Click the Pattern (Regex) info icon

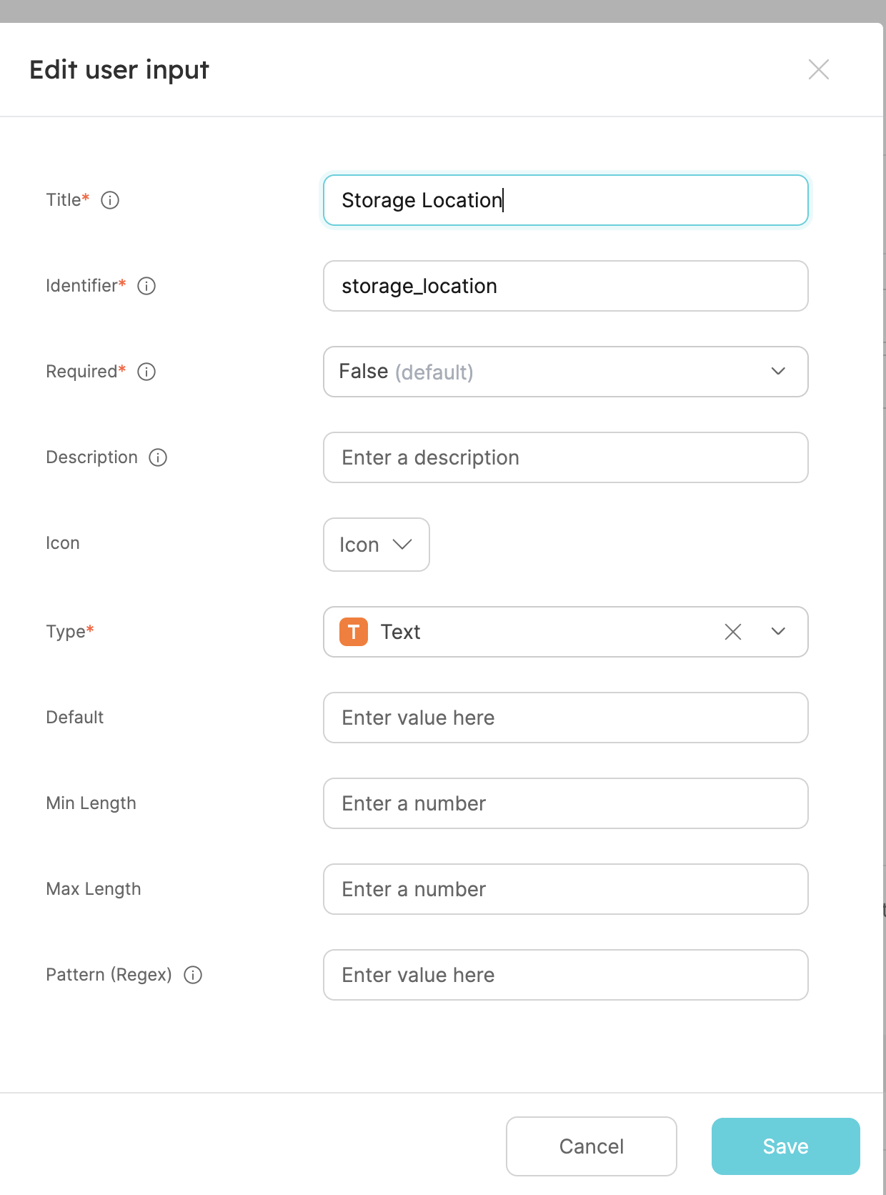click(x=193, y=975)
